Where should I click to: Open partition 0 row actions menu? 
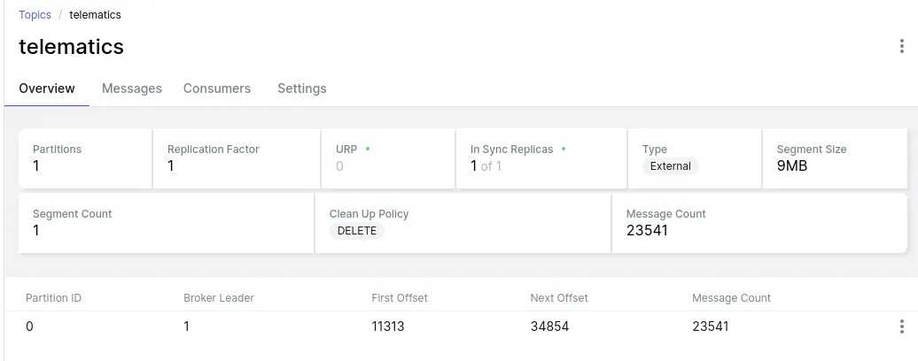[902, 326]
